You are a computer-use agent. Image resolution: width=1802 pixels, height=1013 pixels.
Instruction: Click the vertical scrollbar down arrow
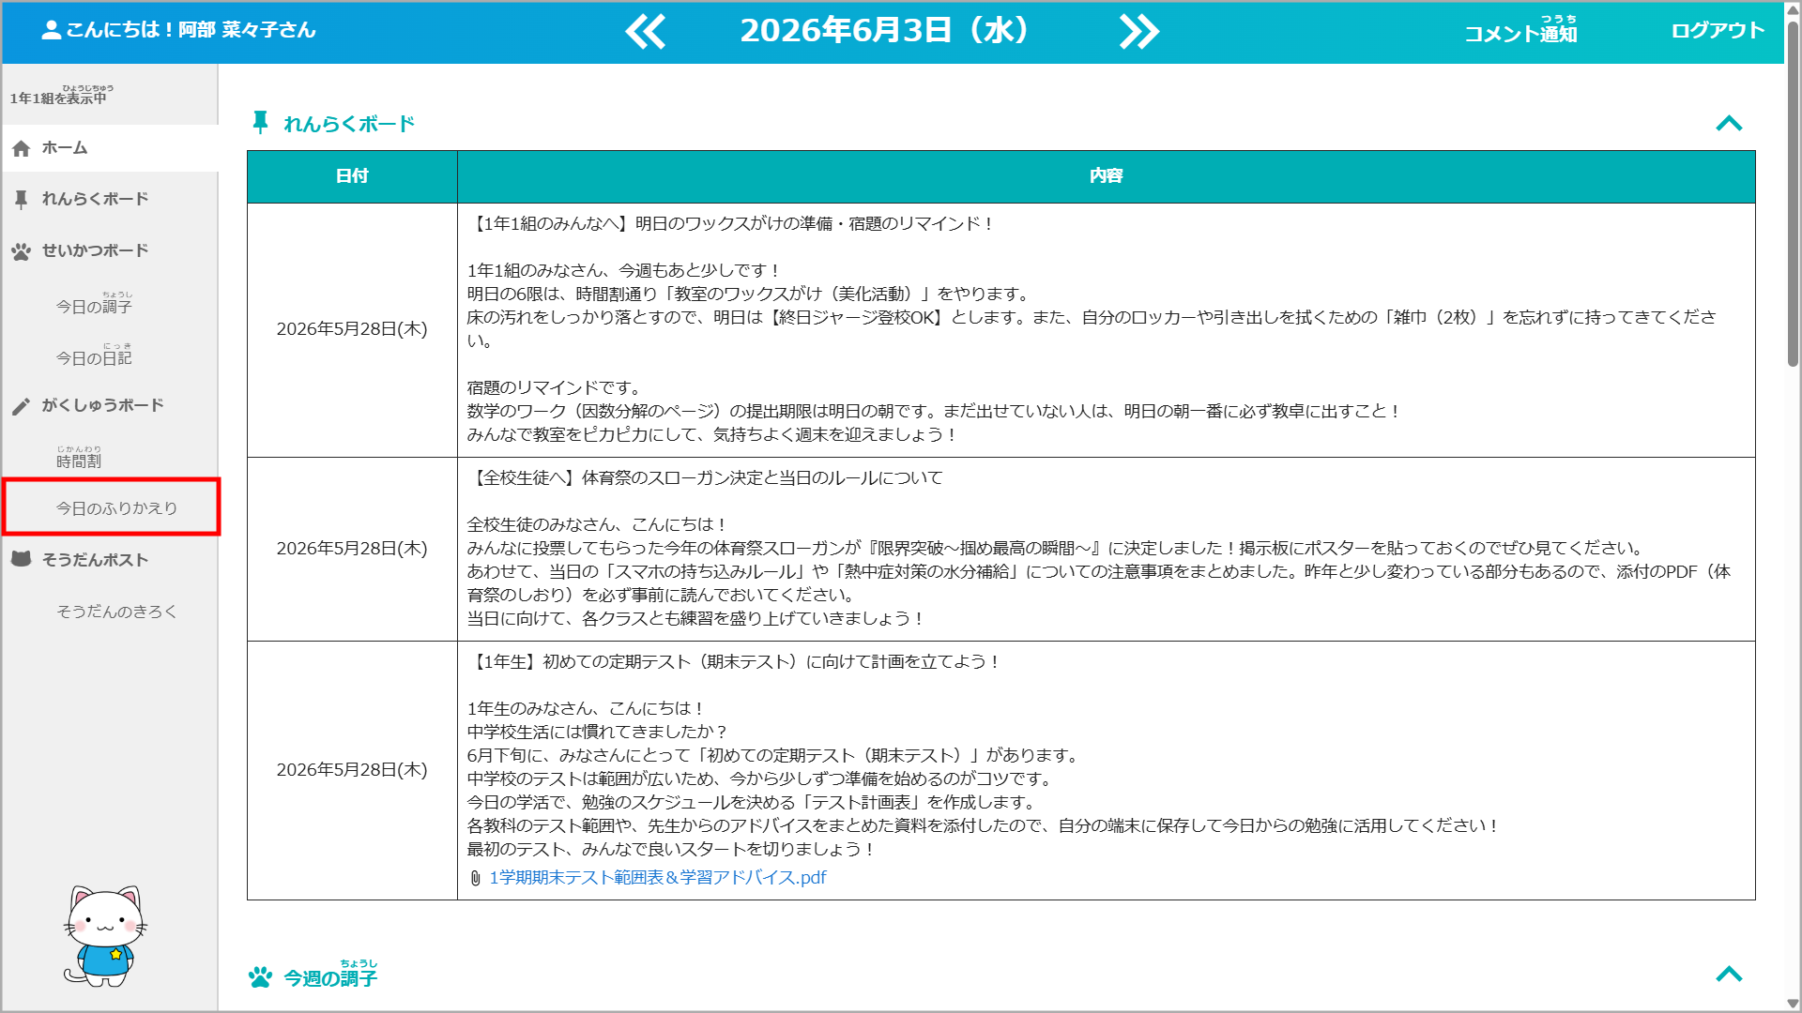coord(1793,1003)
